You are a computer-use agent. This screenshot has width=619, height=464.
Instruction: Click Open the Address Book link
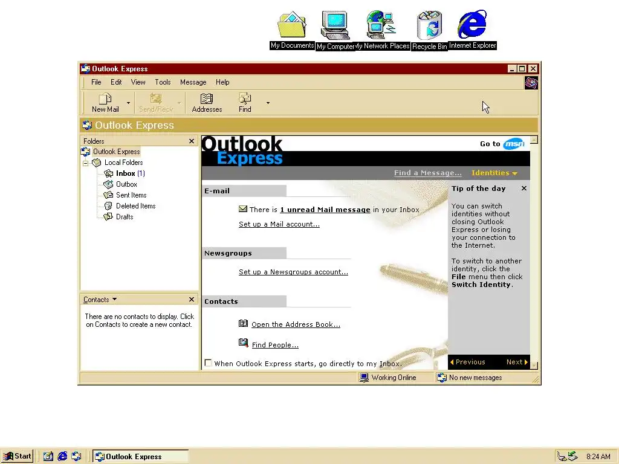click(x=296, y=324)
